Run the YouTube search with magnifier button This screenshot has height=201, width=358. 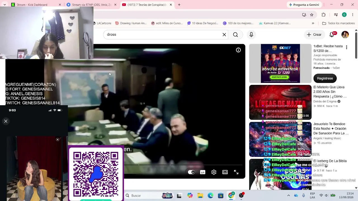235,35
